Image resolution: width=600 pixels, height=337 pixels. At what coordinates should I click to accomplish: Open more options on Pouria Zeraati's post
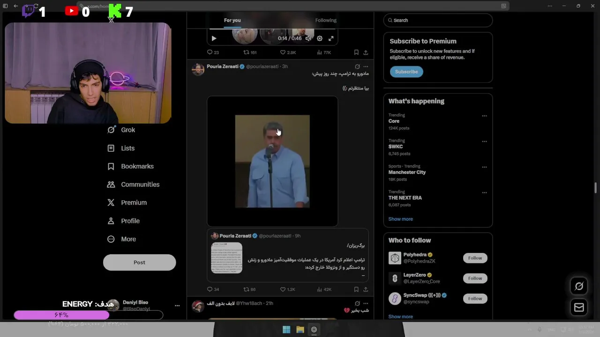tap(366, 66)
